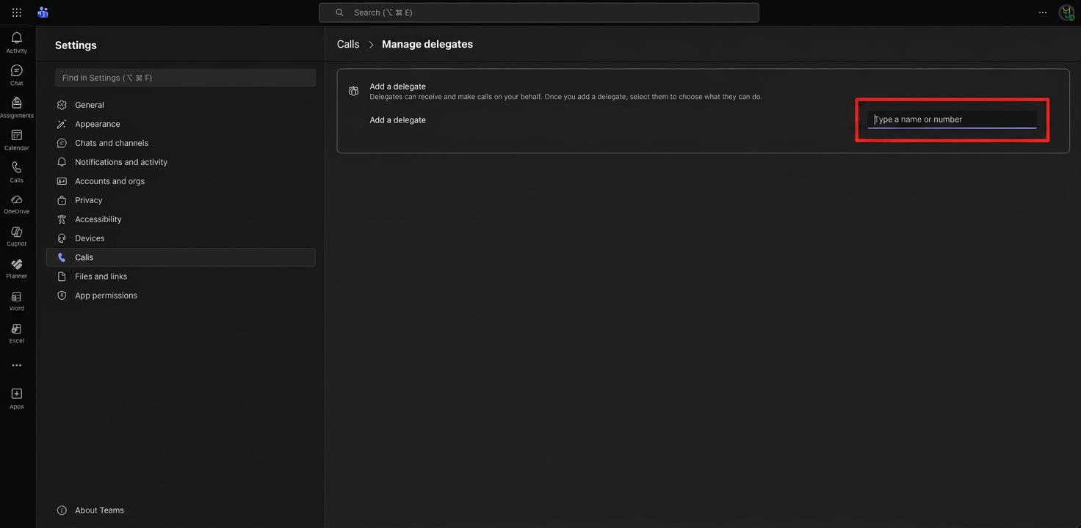Open Accounts and orgs settings
This screenshot has width=1081, height=528.
[x=181, y=181]
